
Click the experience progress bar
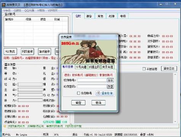point(30,84)
